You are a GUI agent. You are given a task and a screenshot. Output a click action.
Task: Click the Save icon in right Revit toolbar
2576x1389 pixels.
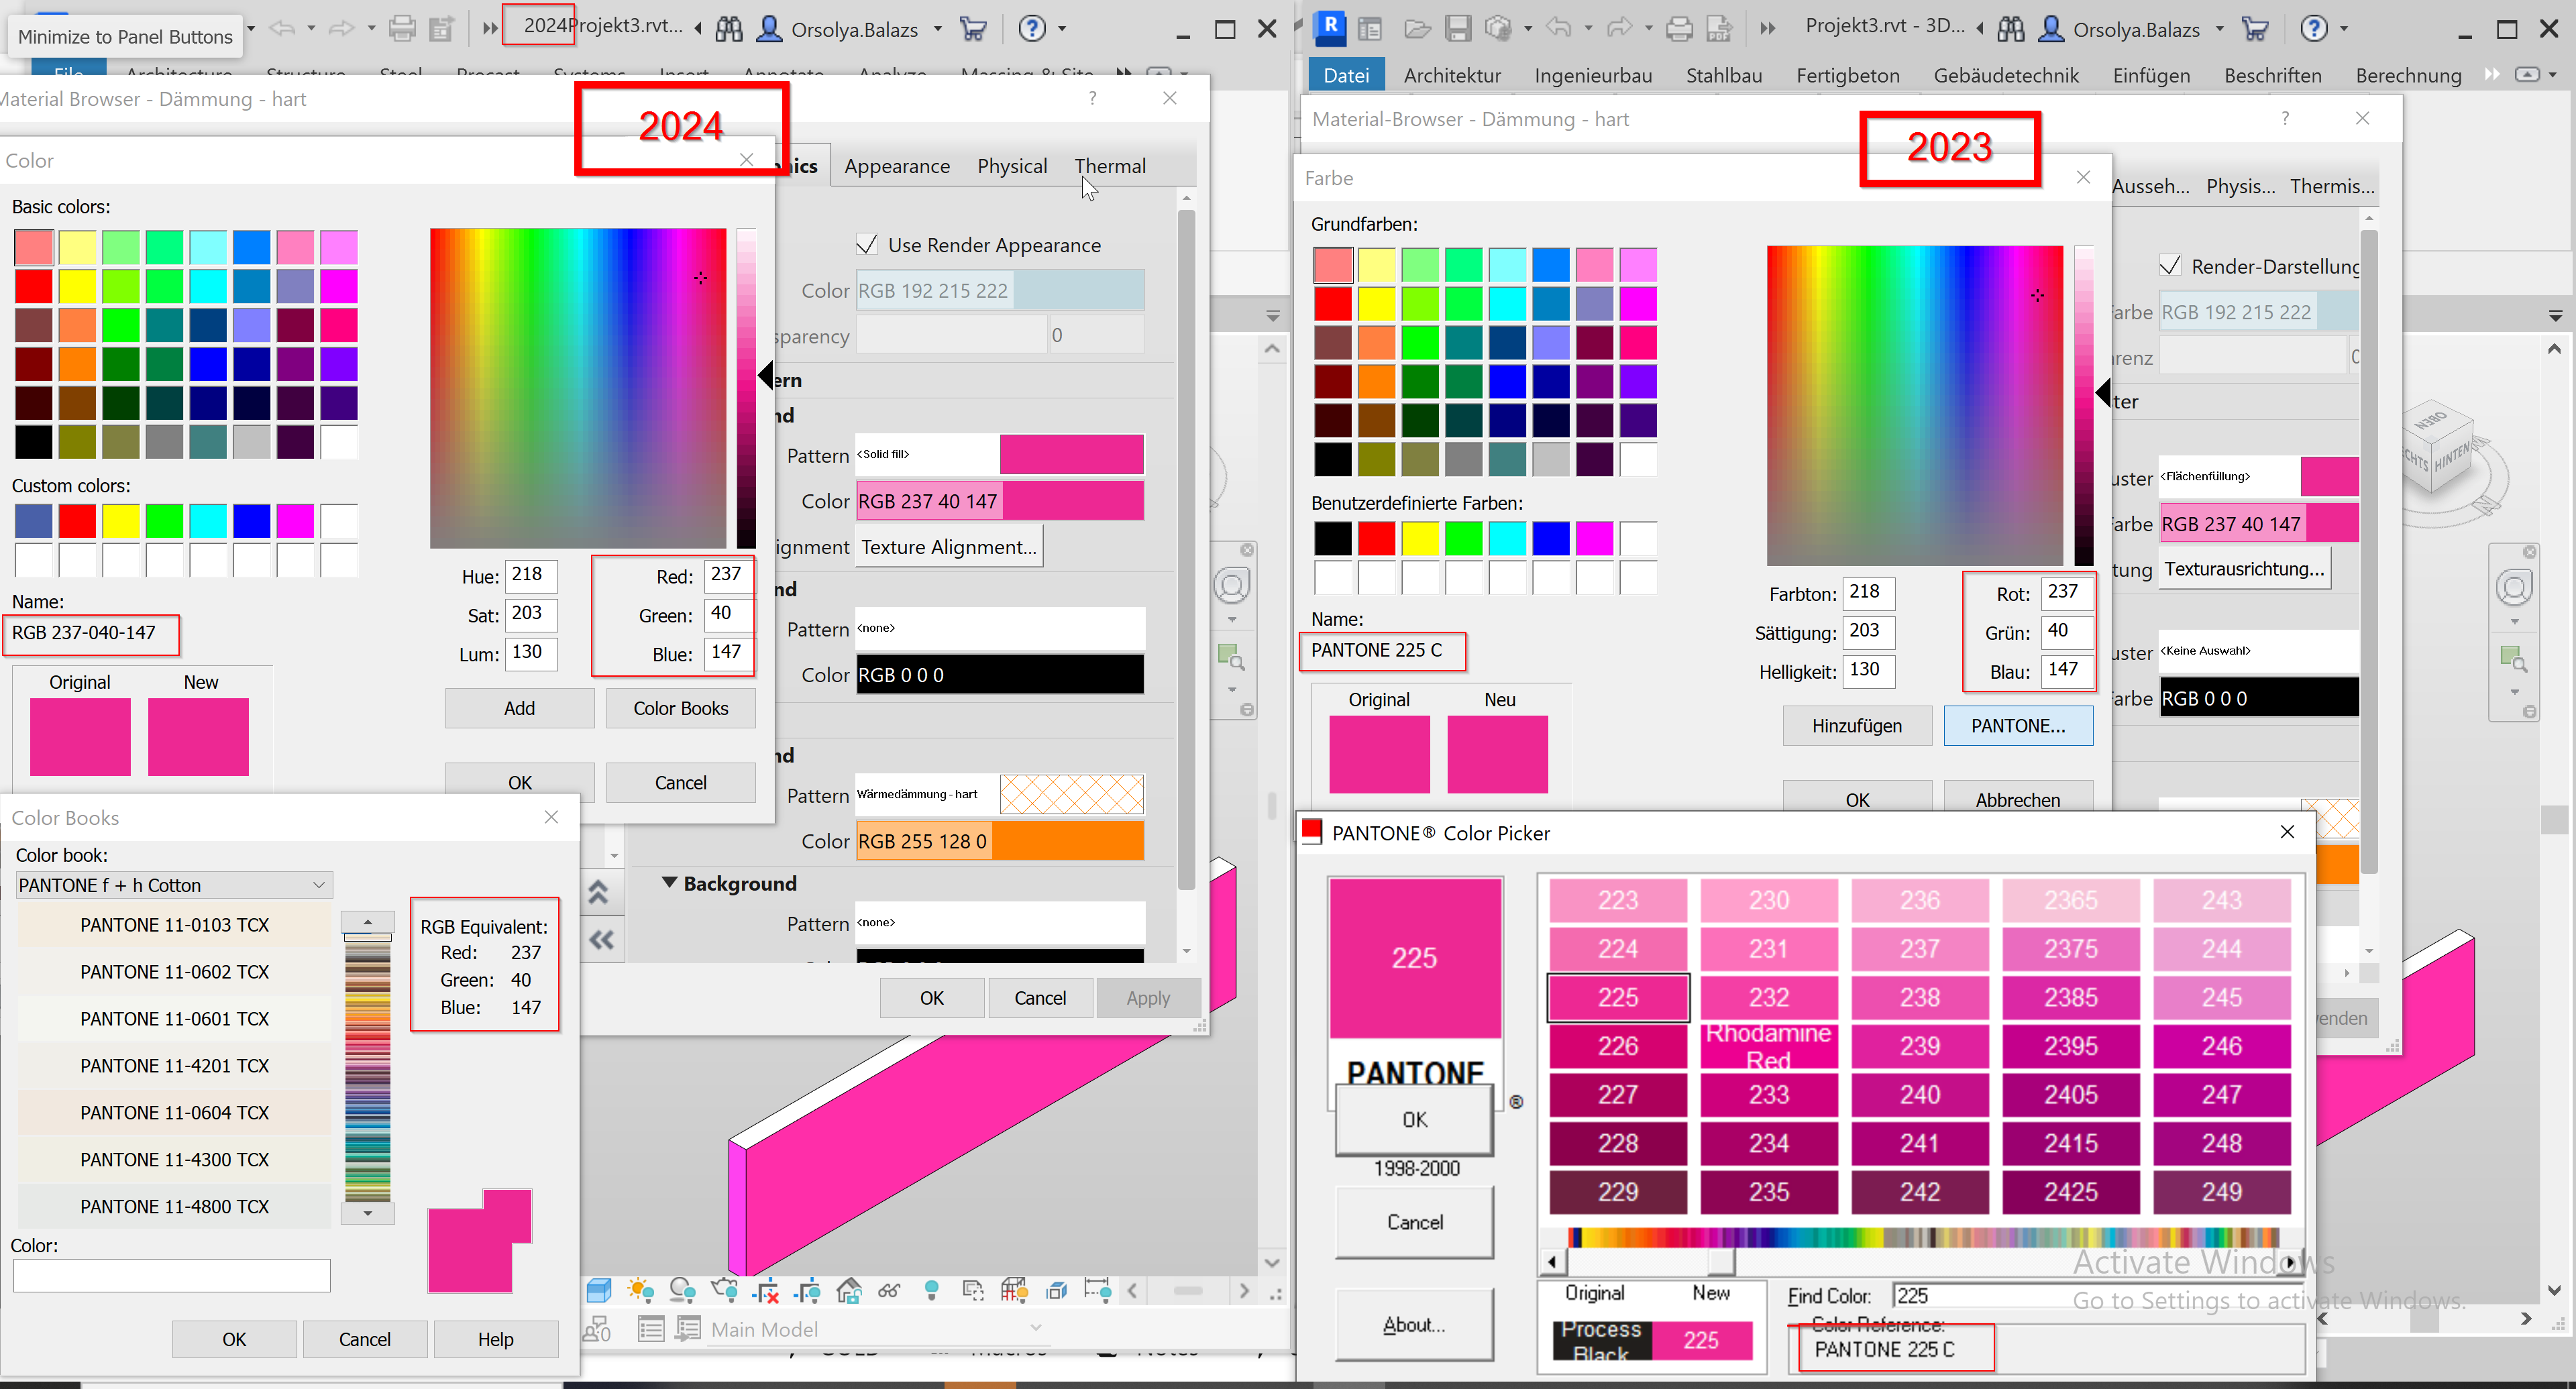pos(1458,29)
